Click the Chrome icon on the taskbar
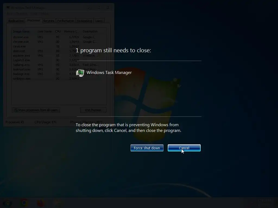The width and height of the screenshot is (278, 208). click(24, 203)
